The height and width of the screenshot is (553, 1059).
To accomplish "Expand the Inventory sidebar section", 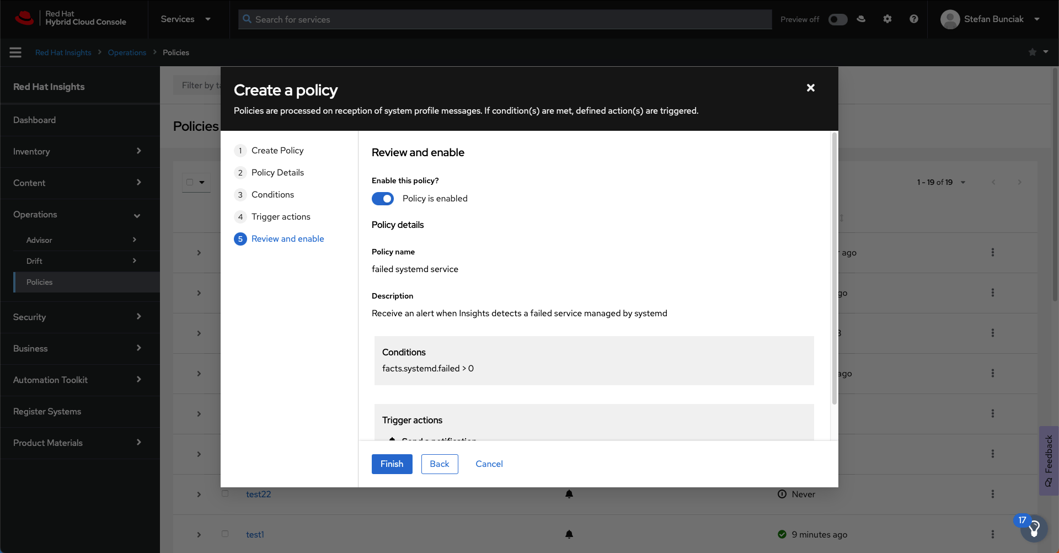I will click(x=77, y=151).
